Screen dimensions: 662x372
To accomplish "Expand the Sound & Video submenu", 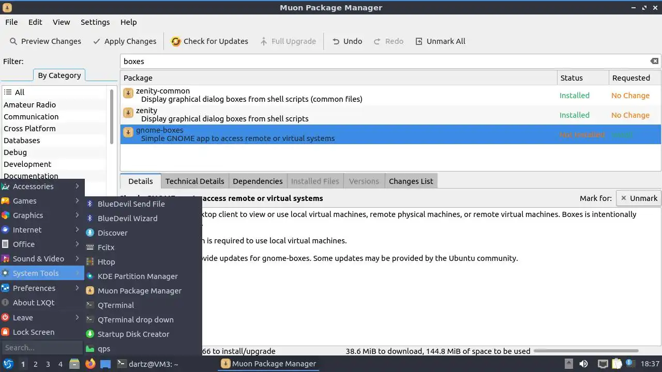I will pyautogui.click(x=42, y=259).
